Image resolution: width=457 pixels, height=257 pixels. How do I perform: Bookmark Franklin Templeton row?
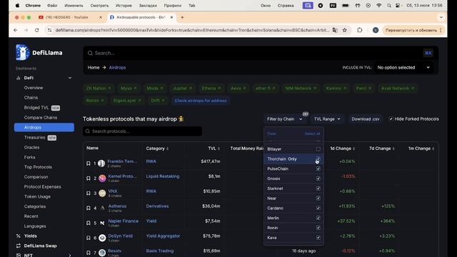click(89, 163)
